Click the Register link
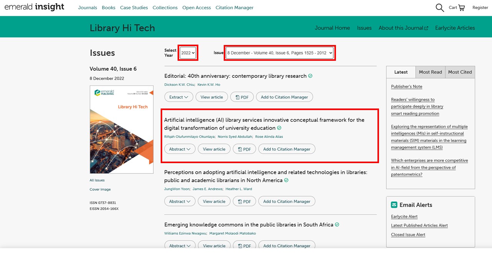This screenshot has width=492, height=277. 480,8
